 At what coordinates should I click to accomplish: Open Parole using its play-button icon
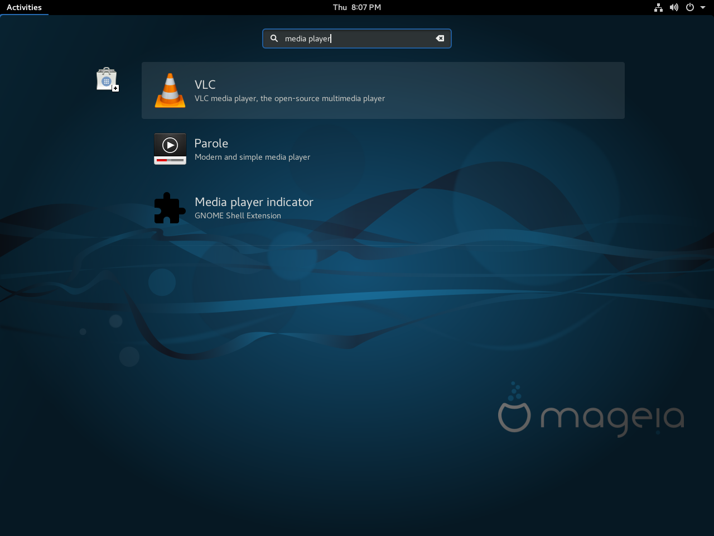[170, 149]
